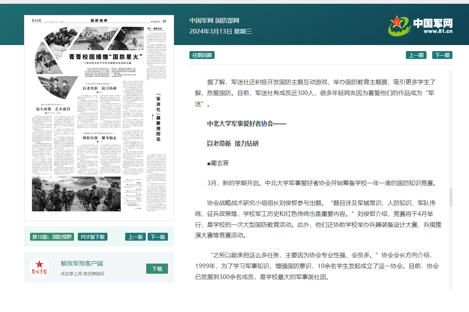Screen dimensions: 469x312
Task: Visit 中国军网 from the header text
Action: pyautogui.click(x=201, y=21)
